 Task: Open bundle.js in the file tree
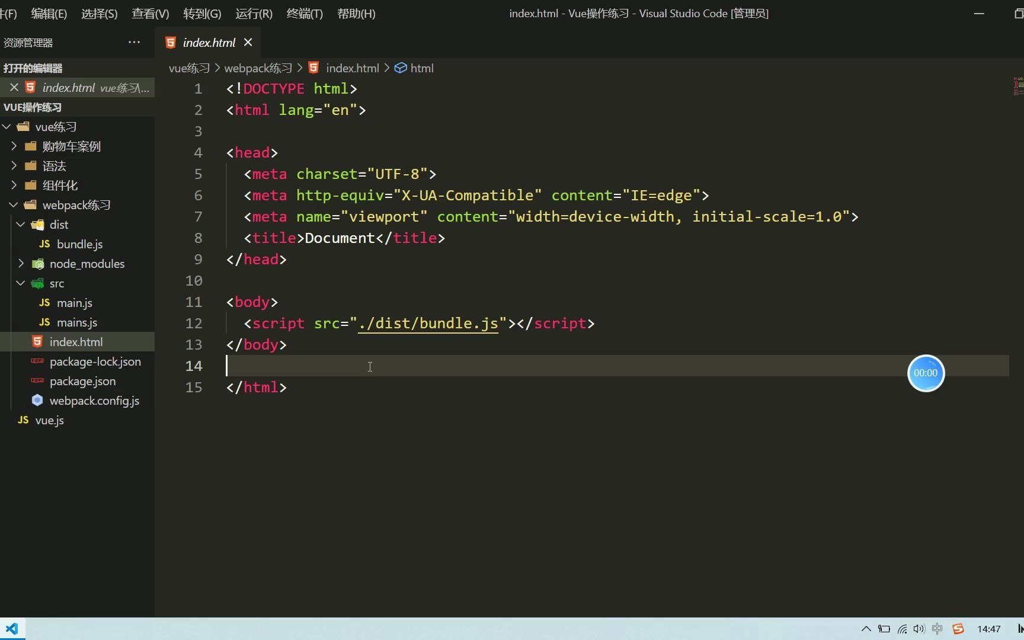tap(79, 244)
